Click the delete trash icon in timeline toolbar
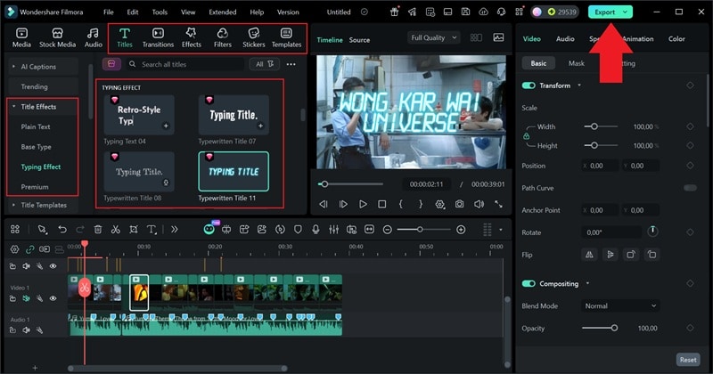 tap(98, 230)
